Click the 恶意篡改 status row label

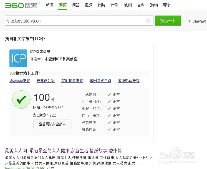click(x=90, y=122)
